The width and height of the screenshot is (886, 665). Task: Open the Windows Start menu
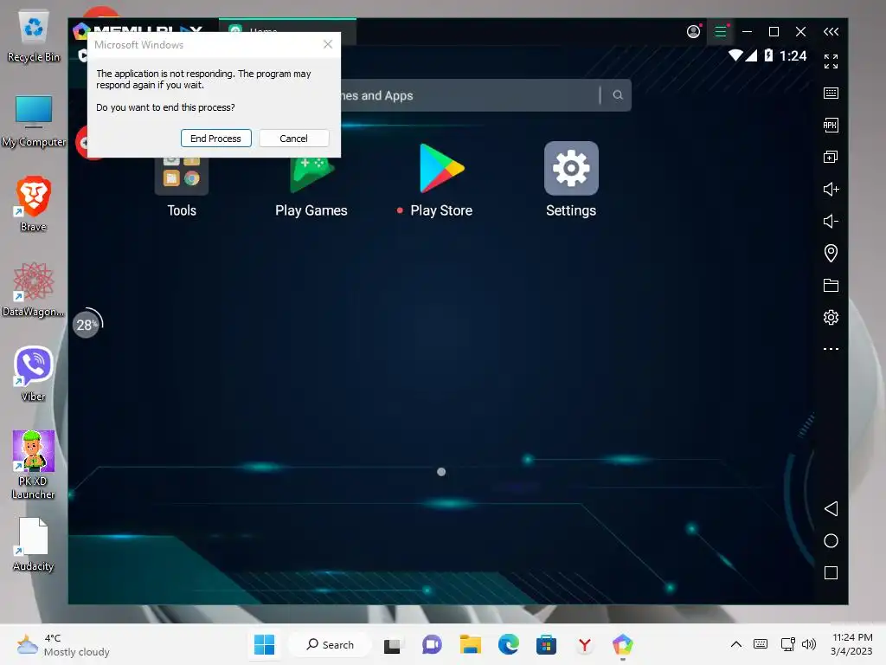[x=264, y=644]
